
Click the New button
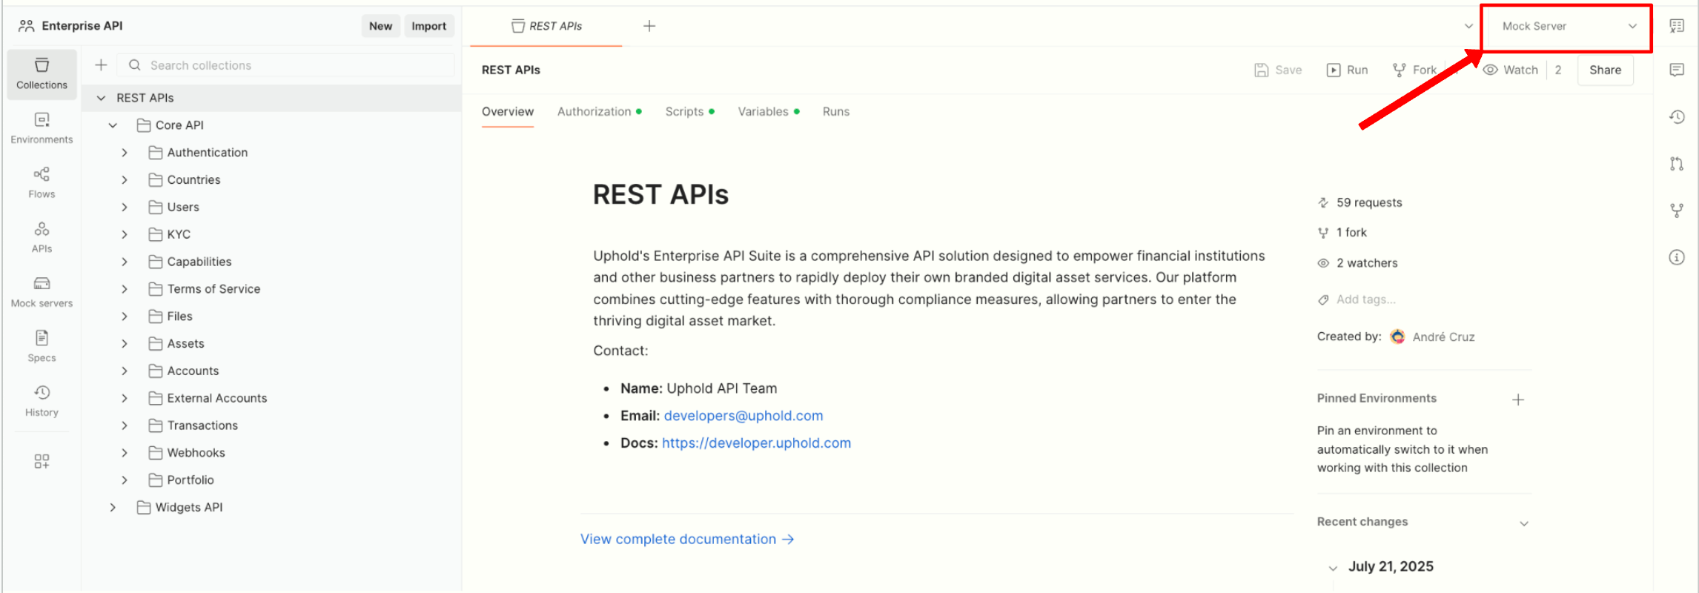pyautogui.click(x=381, y=26)
